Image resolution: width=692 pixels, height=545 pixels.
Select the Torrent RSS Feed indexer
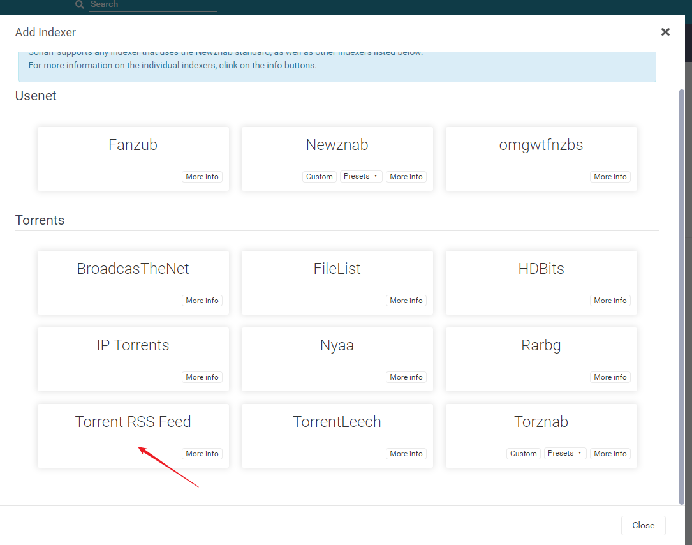[133, 422]
